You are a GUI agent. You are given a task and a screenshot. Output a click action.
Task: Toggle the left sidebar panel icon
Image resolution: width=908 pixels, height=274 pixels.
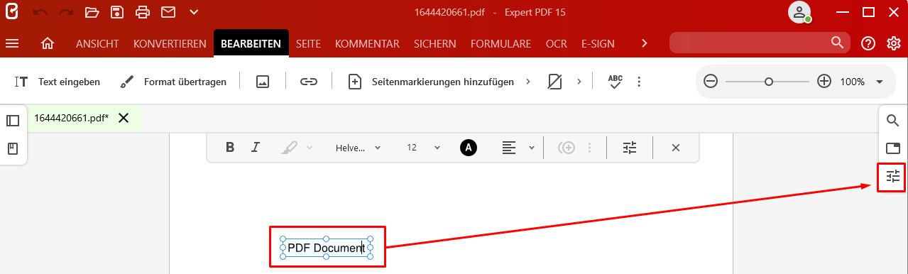tap(13, 121)
